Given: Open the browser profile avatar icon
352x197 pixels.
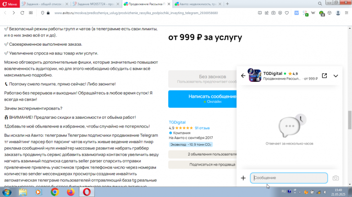Looking at the screenshot, I should point(338,13).
